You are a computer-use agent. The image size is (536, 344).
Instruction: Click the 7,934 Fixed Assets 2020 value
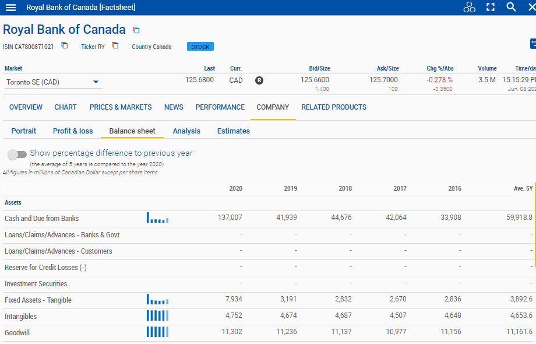[234, 299]
